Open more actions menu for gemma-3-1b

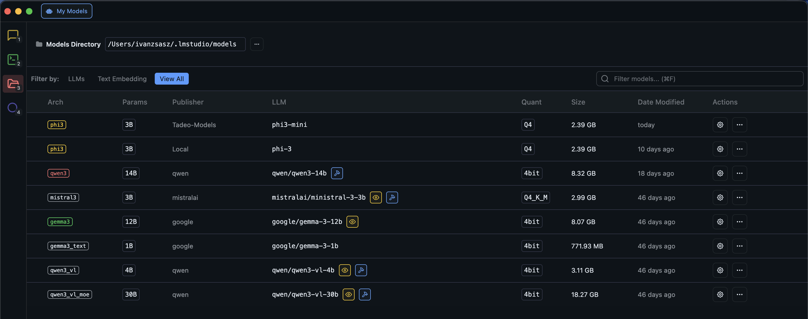click(739, 246)
